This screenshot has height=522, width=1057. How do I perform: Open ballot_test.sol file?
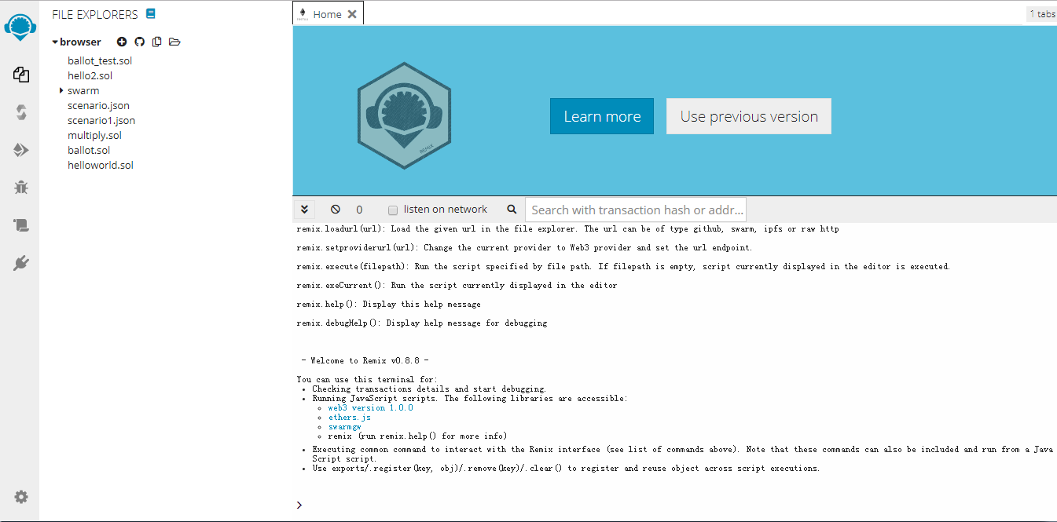coord(100,60)
